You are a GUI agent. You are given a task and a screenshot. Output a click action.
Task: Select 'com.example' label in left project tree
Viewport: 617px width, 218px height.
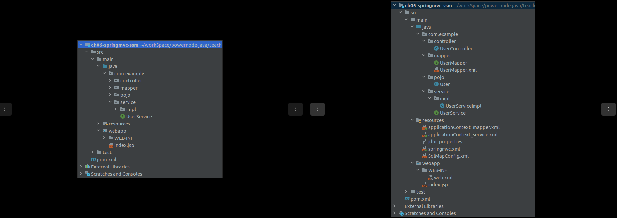click(129, 74)
